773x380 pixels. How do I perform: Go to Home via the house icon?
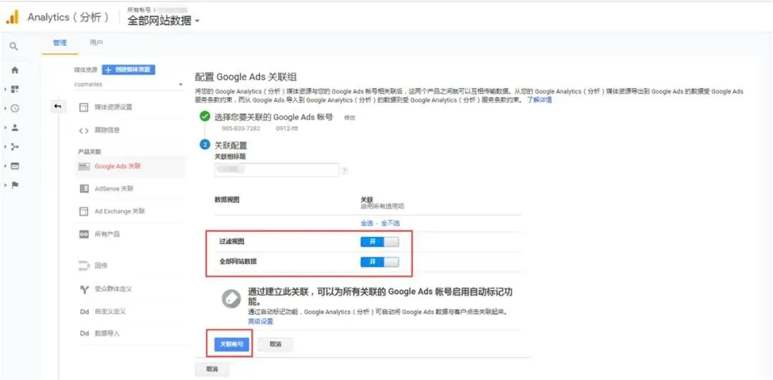point(15,70)
